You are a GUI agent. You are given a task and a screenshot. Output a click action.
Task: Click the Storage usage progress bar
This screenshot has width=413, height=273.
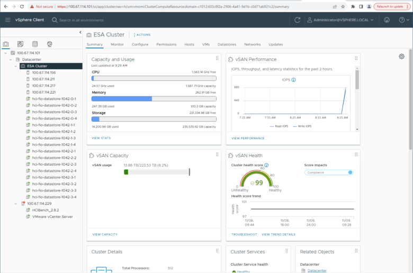pyautogui.click(x=154, y=119)
